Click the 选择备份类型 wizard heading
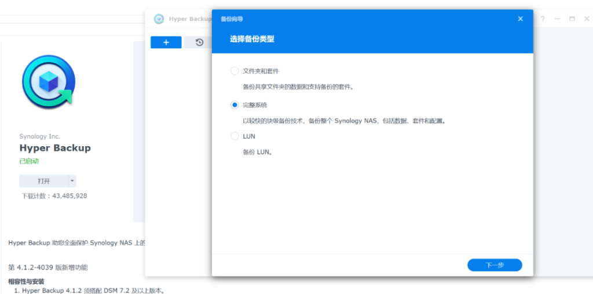The width and height of the screenshot is (593, 294). (x=252, y=39)
